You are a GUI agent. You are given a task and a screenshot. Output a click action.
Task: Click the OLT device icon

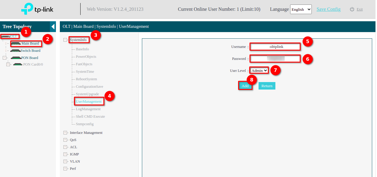[x=6, y=36]
